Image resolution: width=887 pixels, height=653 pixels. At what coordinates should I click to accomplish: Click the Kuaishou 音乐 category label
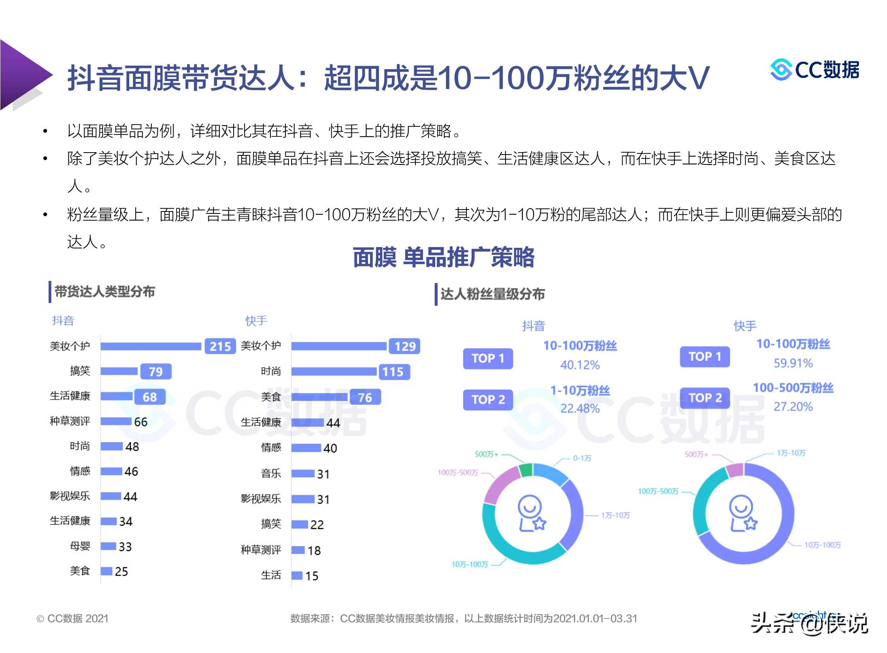pyautogui.click(x=271, y=473)
